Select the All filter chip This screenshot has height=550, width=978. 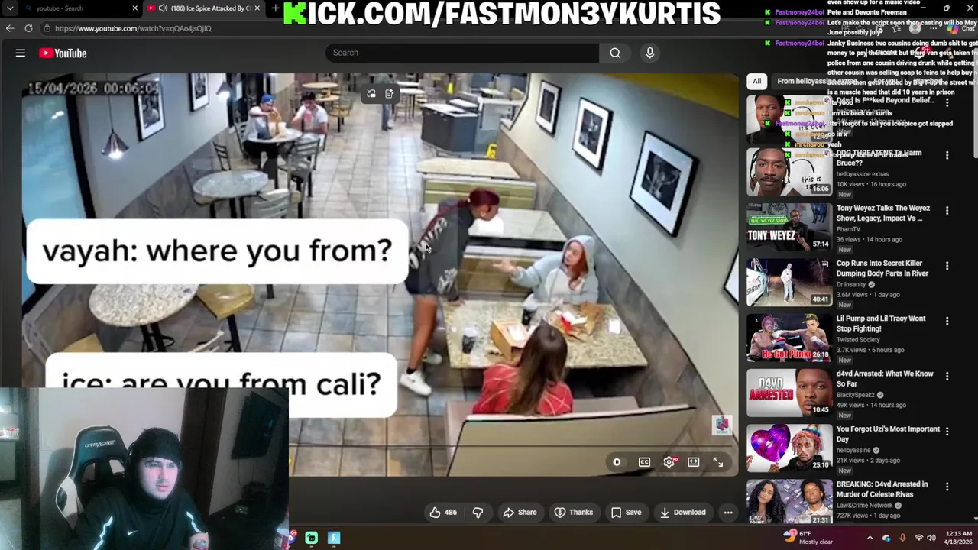click(x=756, y=81)
